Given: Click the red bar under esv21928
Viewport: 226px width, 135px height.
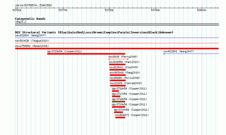Looking at the screenshot, I should (118, 86).
